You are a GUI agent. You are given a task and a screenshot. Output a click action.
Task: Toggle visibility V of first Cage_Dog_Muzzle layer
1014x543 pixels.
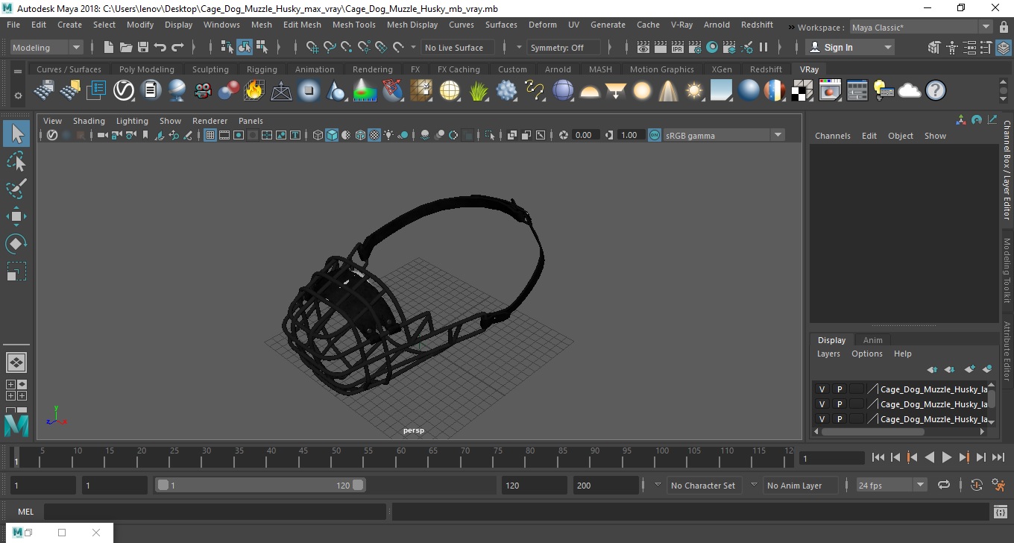(822, 389)
